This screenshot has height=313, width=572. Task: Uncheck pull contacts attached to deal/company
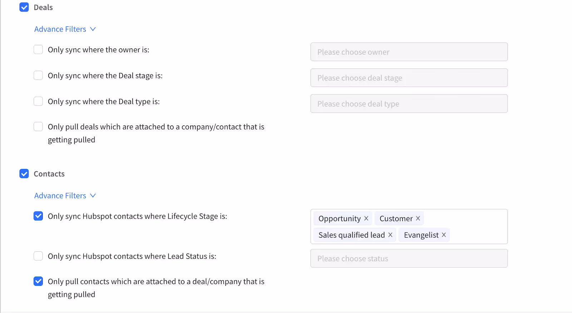pos(38,282)
